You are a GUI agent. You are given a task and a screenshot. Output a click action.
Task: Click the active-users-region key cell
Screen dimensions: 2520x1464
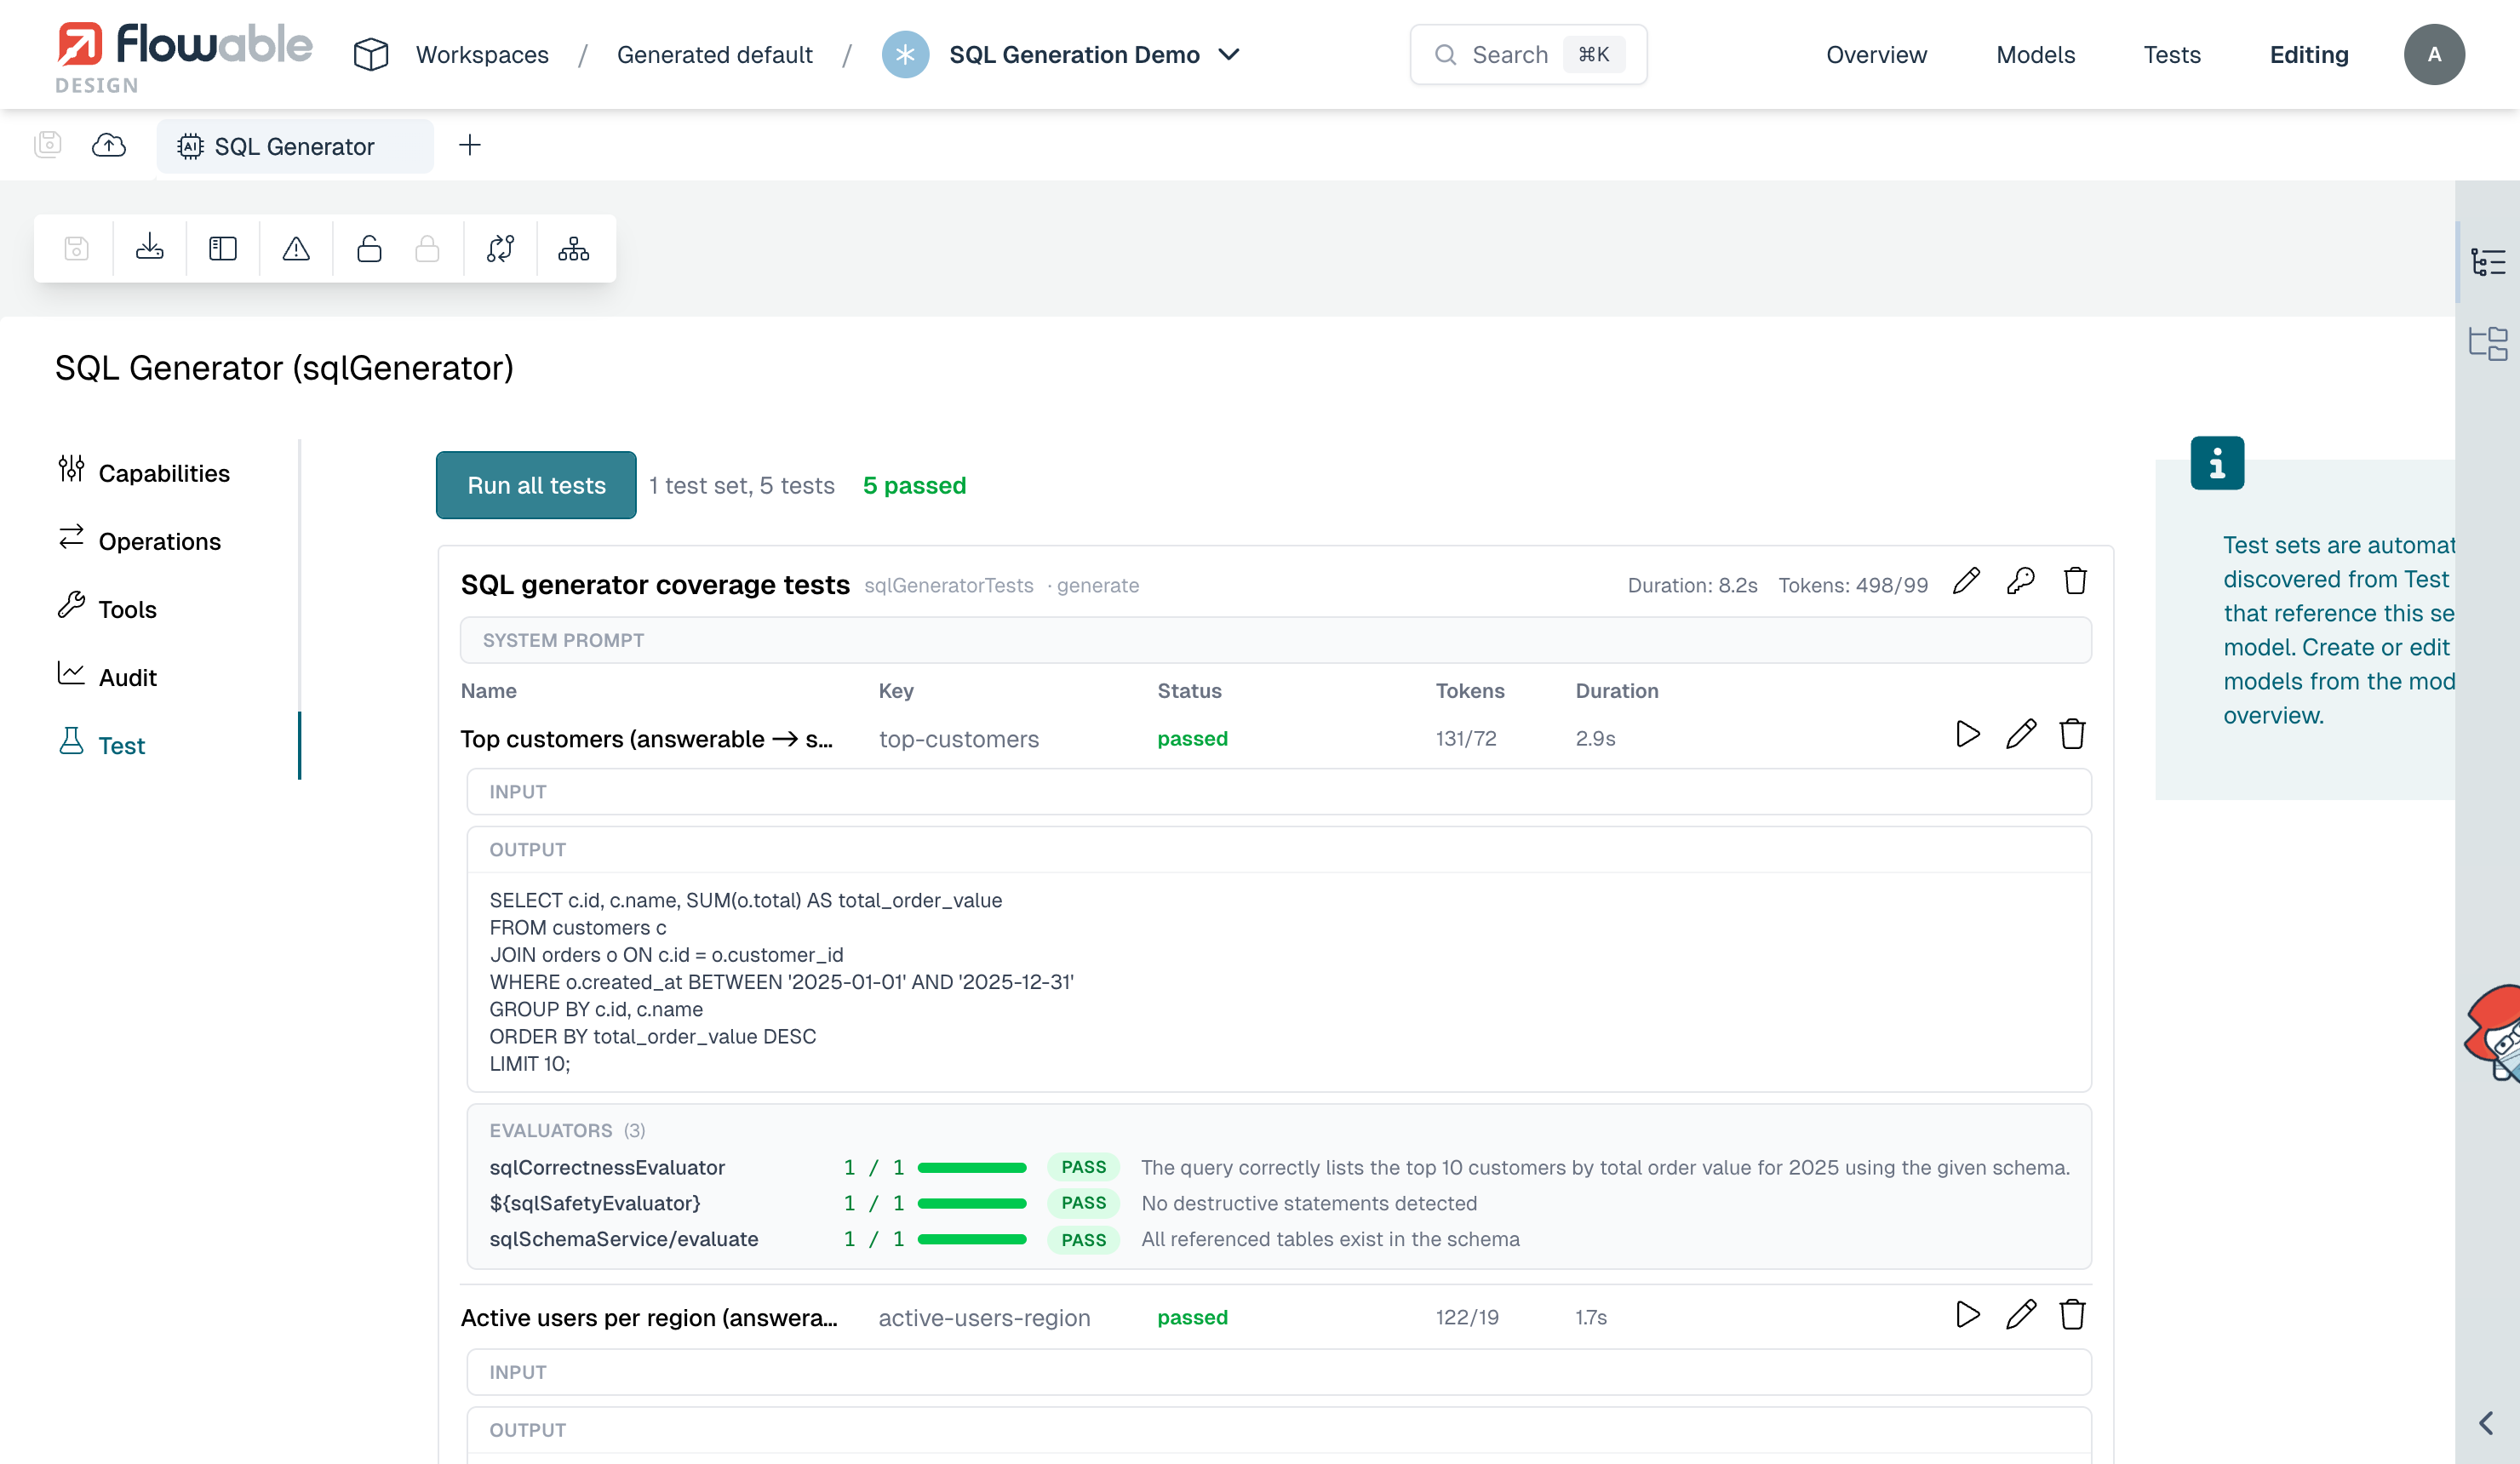[x=984, y=1318]
